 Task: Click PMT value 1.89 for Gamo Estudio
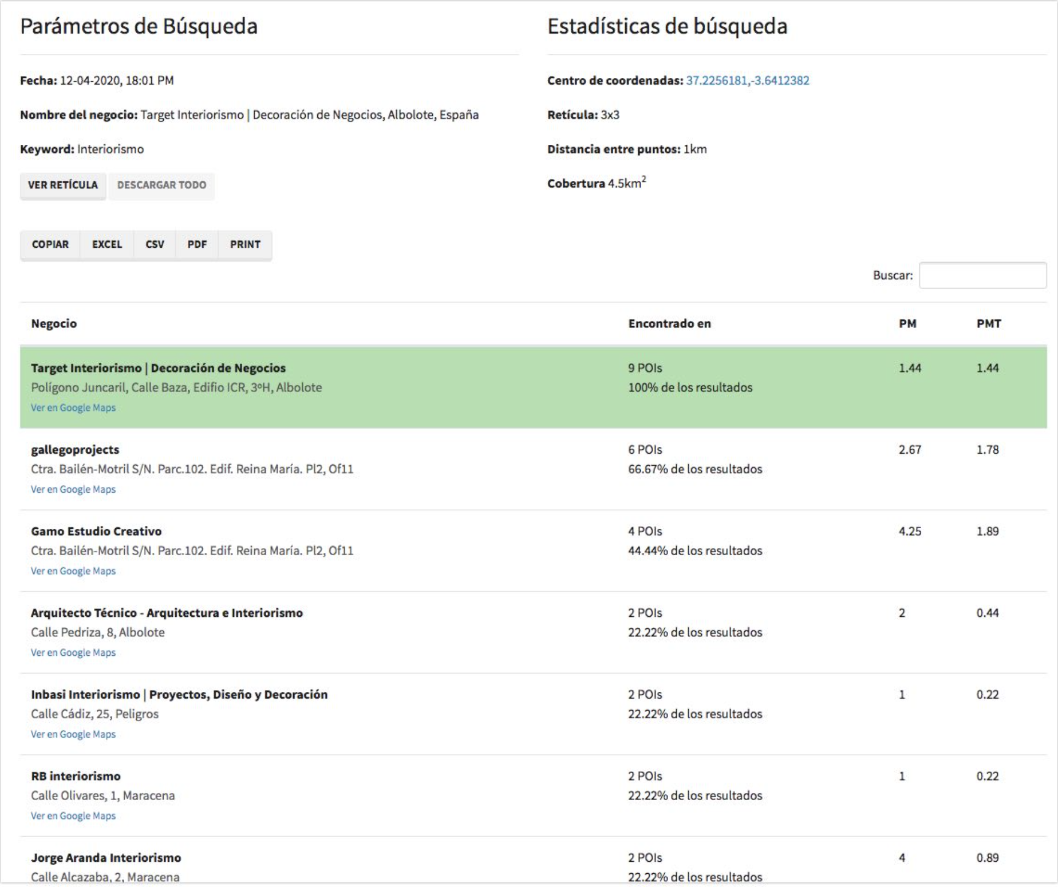point(988,532)
